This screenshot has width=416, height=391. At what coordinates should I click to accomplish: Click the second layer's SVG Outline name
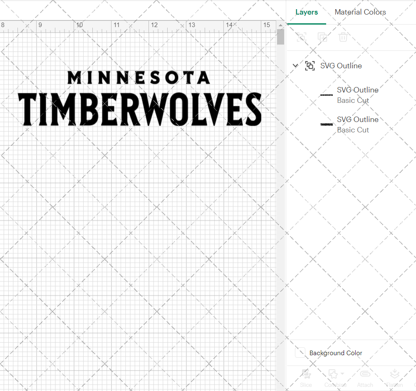tap(358, 119)
